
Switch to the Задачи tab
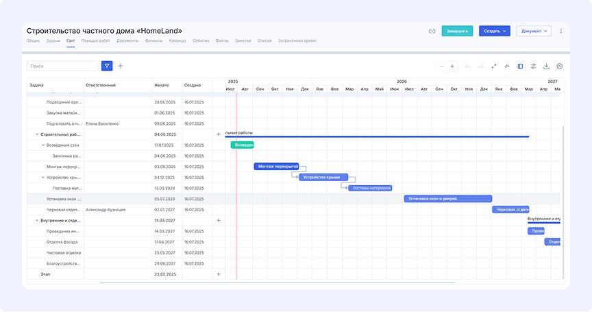(x=53, y=41)
